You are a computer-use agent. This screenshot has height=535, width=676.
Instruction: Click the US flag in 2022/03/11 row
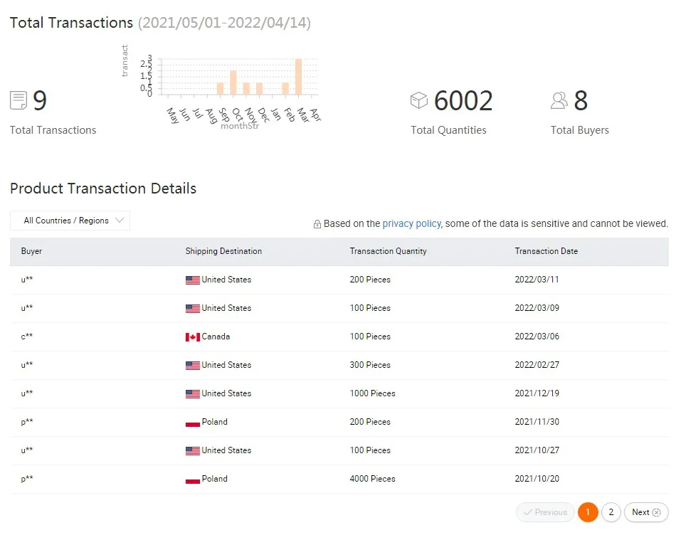coord(192,280)
